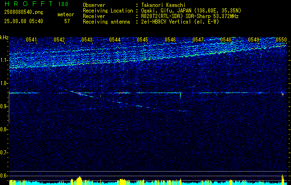Click the 0.9 kHz axis label
The height and width of the screenshot is (185, 291).
click(x=4, y=106)
